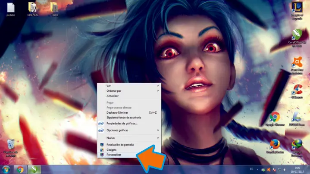Expand the Nuevo submenu
The width and height of the screenshot is (310, 174).
pyautogui.click(x=129, y=138)
